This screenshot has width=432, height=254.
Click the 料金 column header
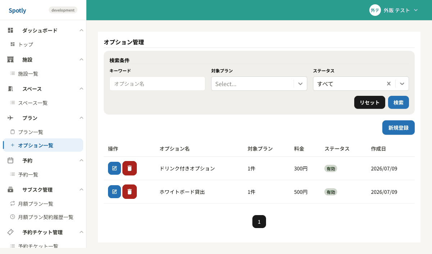tap(299, 148)
